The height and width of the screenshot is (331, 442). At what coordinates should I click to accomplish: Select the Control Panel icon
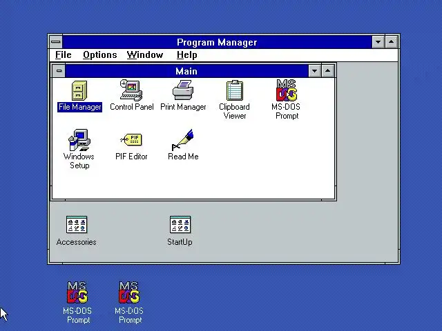[131, 90]
